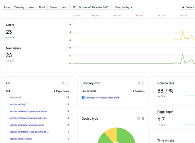Click the Last keyword widget drag handle
This screenshot has height=143, width=195.
(x=143, y=83)
